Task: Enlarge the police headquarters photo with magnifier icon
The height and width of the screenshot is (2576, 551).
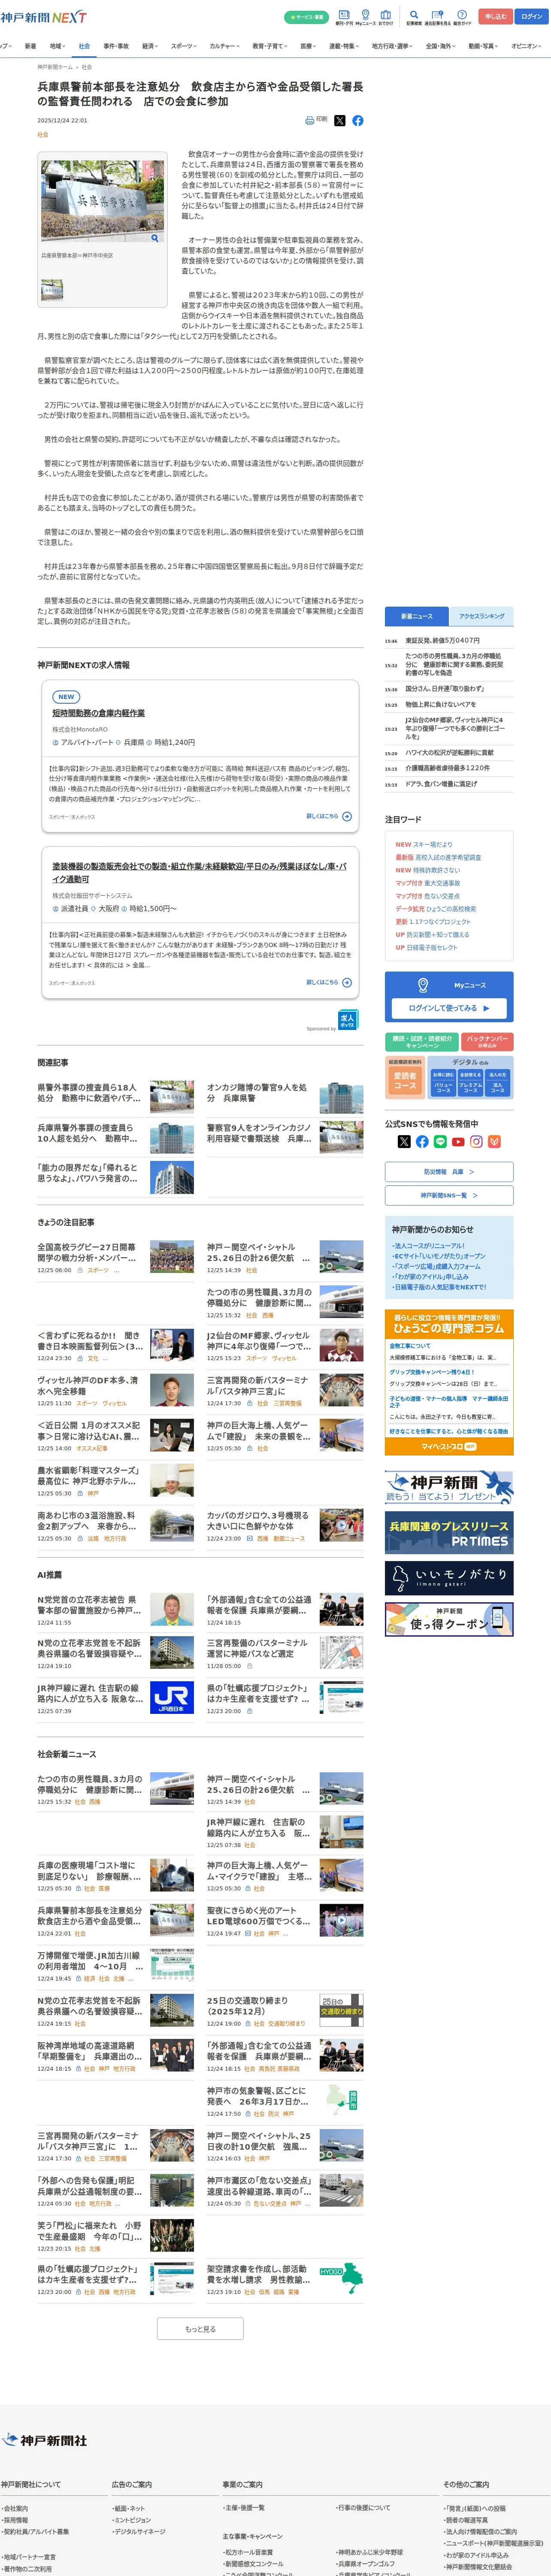Action: pos(155,238)
